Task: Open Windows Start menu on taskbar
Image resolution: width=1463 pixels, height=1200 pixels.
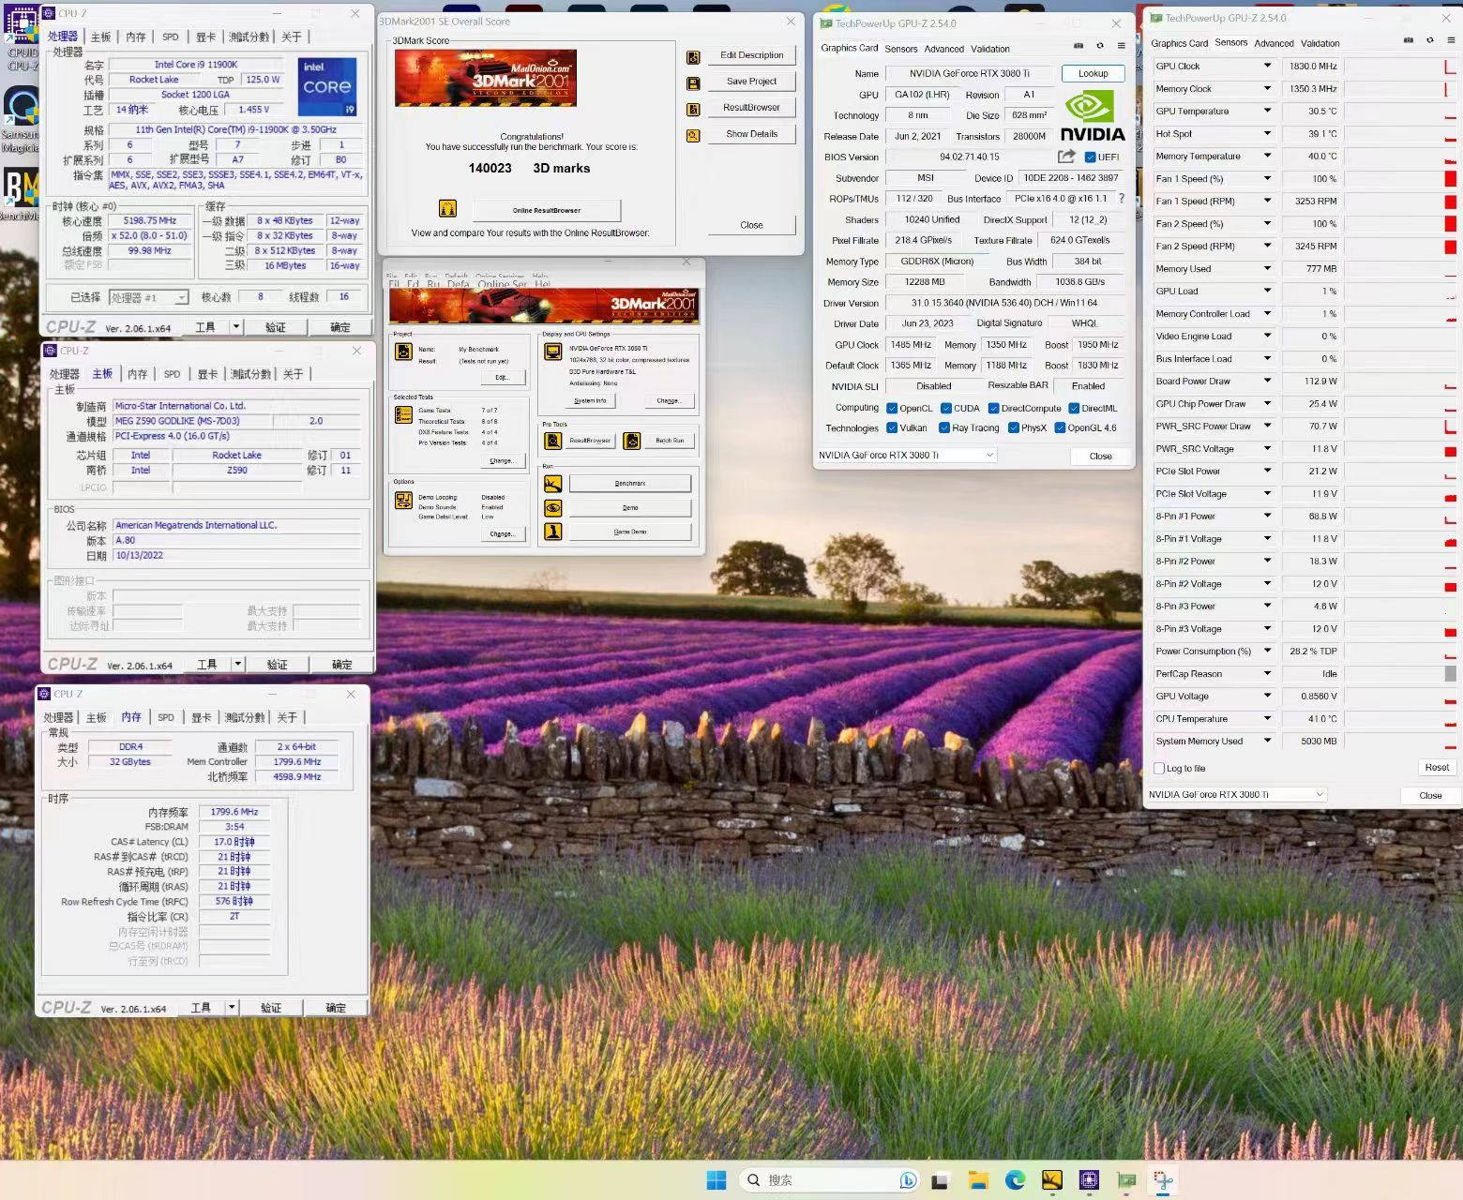Action: (x=716, y=1180)
